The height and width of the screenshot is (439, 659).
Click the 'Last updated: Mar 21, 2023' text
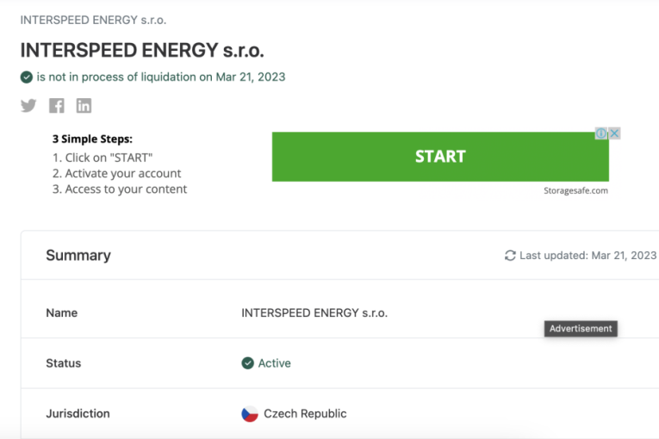tap(588, 256)
